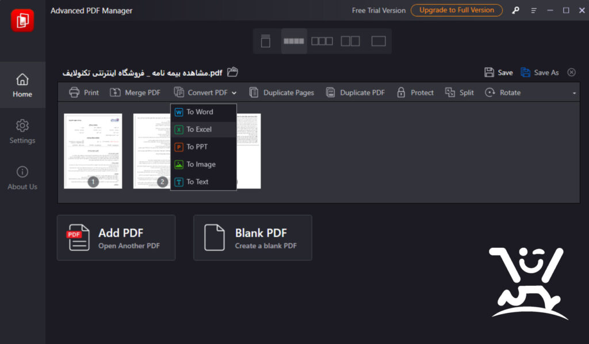Open the Merge PDF tool

[x=135, y=93]
